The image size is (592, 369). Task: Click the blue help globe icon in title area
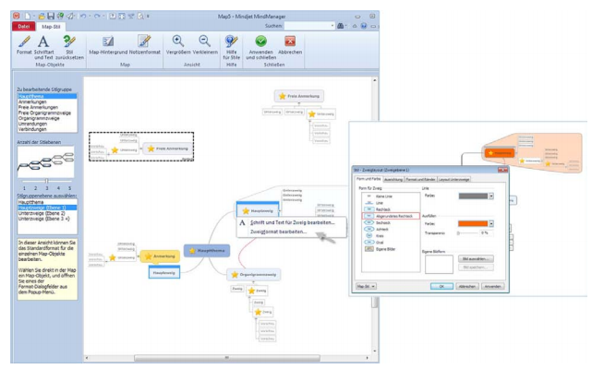tap(364, 26)
